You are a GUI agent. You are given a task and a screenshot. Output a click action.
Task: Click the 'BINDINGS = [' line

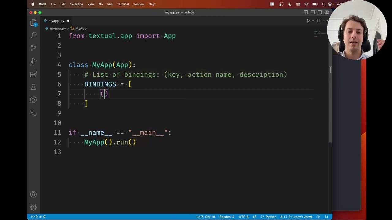(x=108, y=84)
